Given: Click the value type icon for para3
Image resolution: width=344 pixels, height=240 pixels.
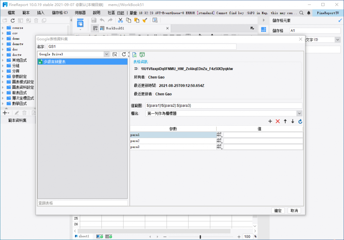Looking at the screenshot, I should point(219,147).
